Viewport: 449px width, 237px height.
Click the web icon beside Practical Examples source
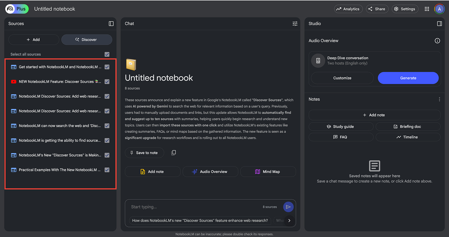click(x=14, y=170)
